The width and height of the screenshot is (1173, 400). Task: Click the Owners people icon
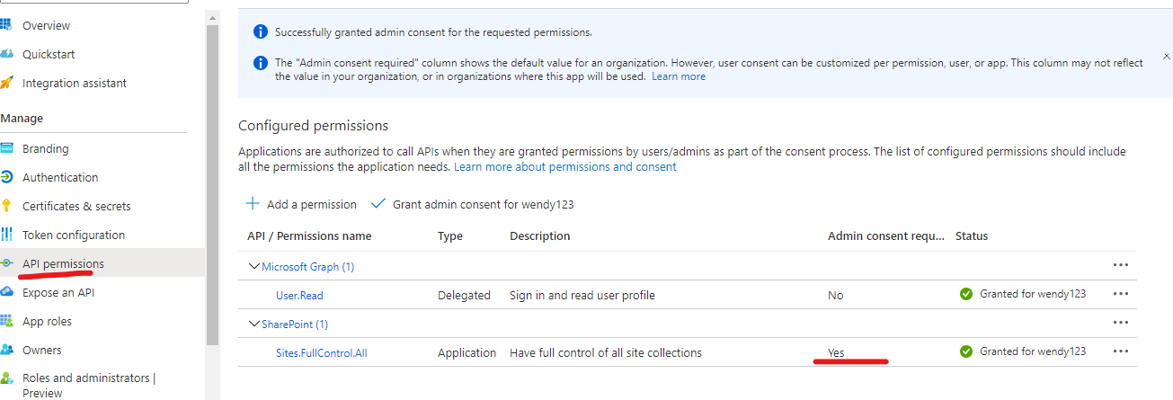(6, 350)
